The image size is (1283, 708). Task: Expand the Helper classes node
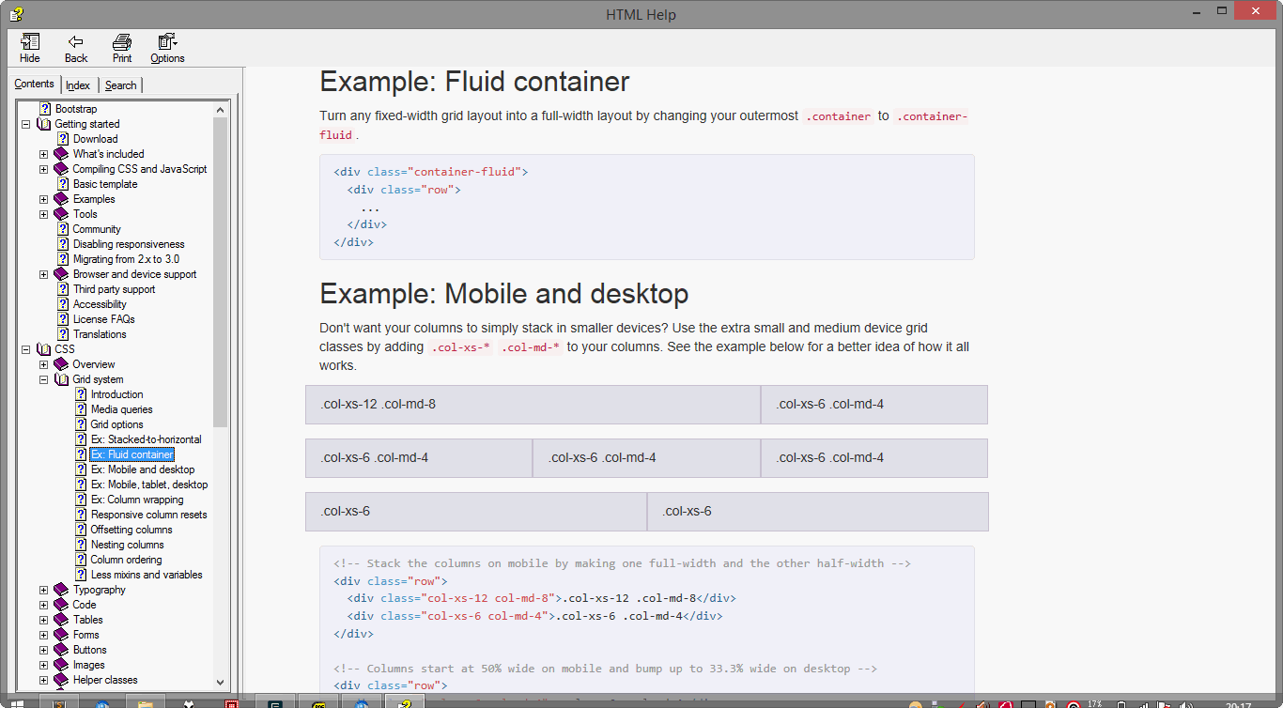click(x=43, y=680)
